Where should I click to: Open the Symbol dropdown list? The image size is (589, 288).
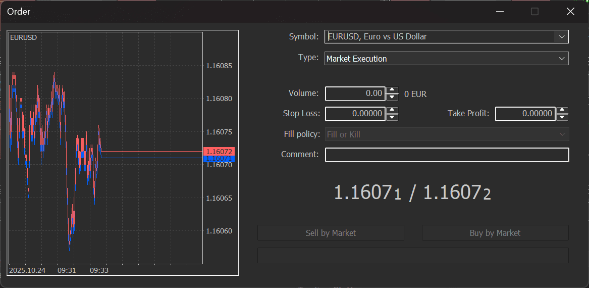(562, 37)
